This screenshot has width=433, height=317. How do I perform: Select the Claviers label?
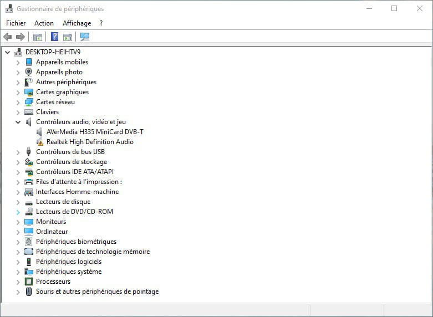pyautogui.click(x=48, y=112)
